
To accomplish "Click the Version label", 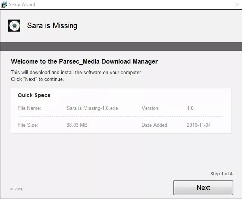I will click(x=150, y=108).
